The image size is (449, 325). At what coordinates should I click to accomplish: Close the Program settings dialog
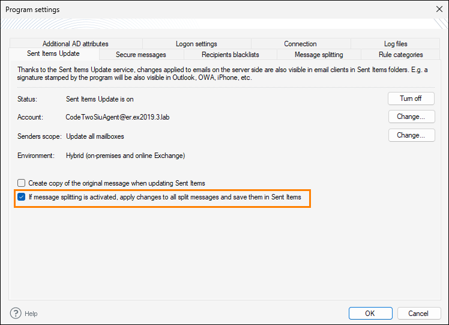pyautogui.click(x=438, y=10)
